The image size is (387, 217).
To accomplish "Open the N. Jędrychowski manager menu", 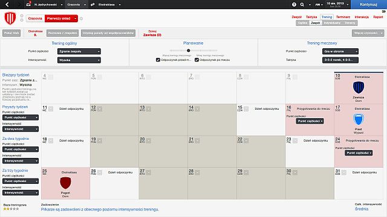I will coord(48,4).
